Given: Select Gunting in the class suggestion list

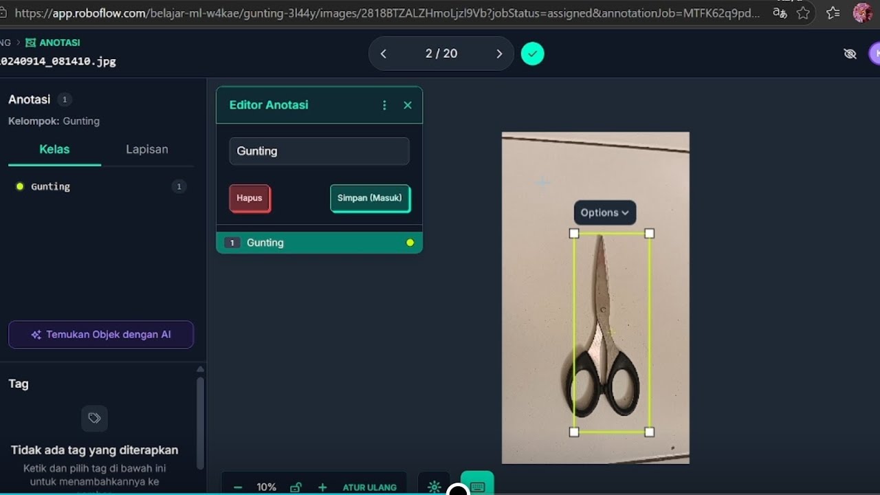Looking at the screenshot, I should pyautogui.click(x=319, y=243).
